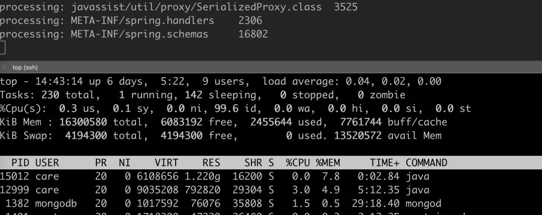Click the 2306 size value
This screenshot has width=542, height=215.
click(250, 21)
